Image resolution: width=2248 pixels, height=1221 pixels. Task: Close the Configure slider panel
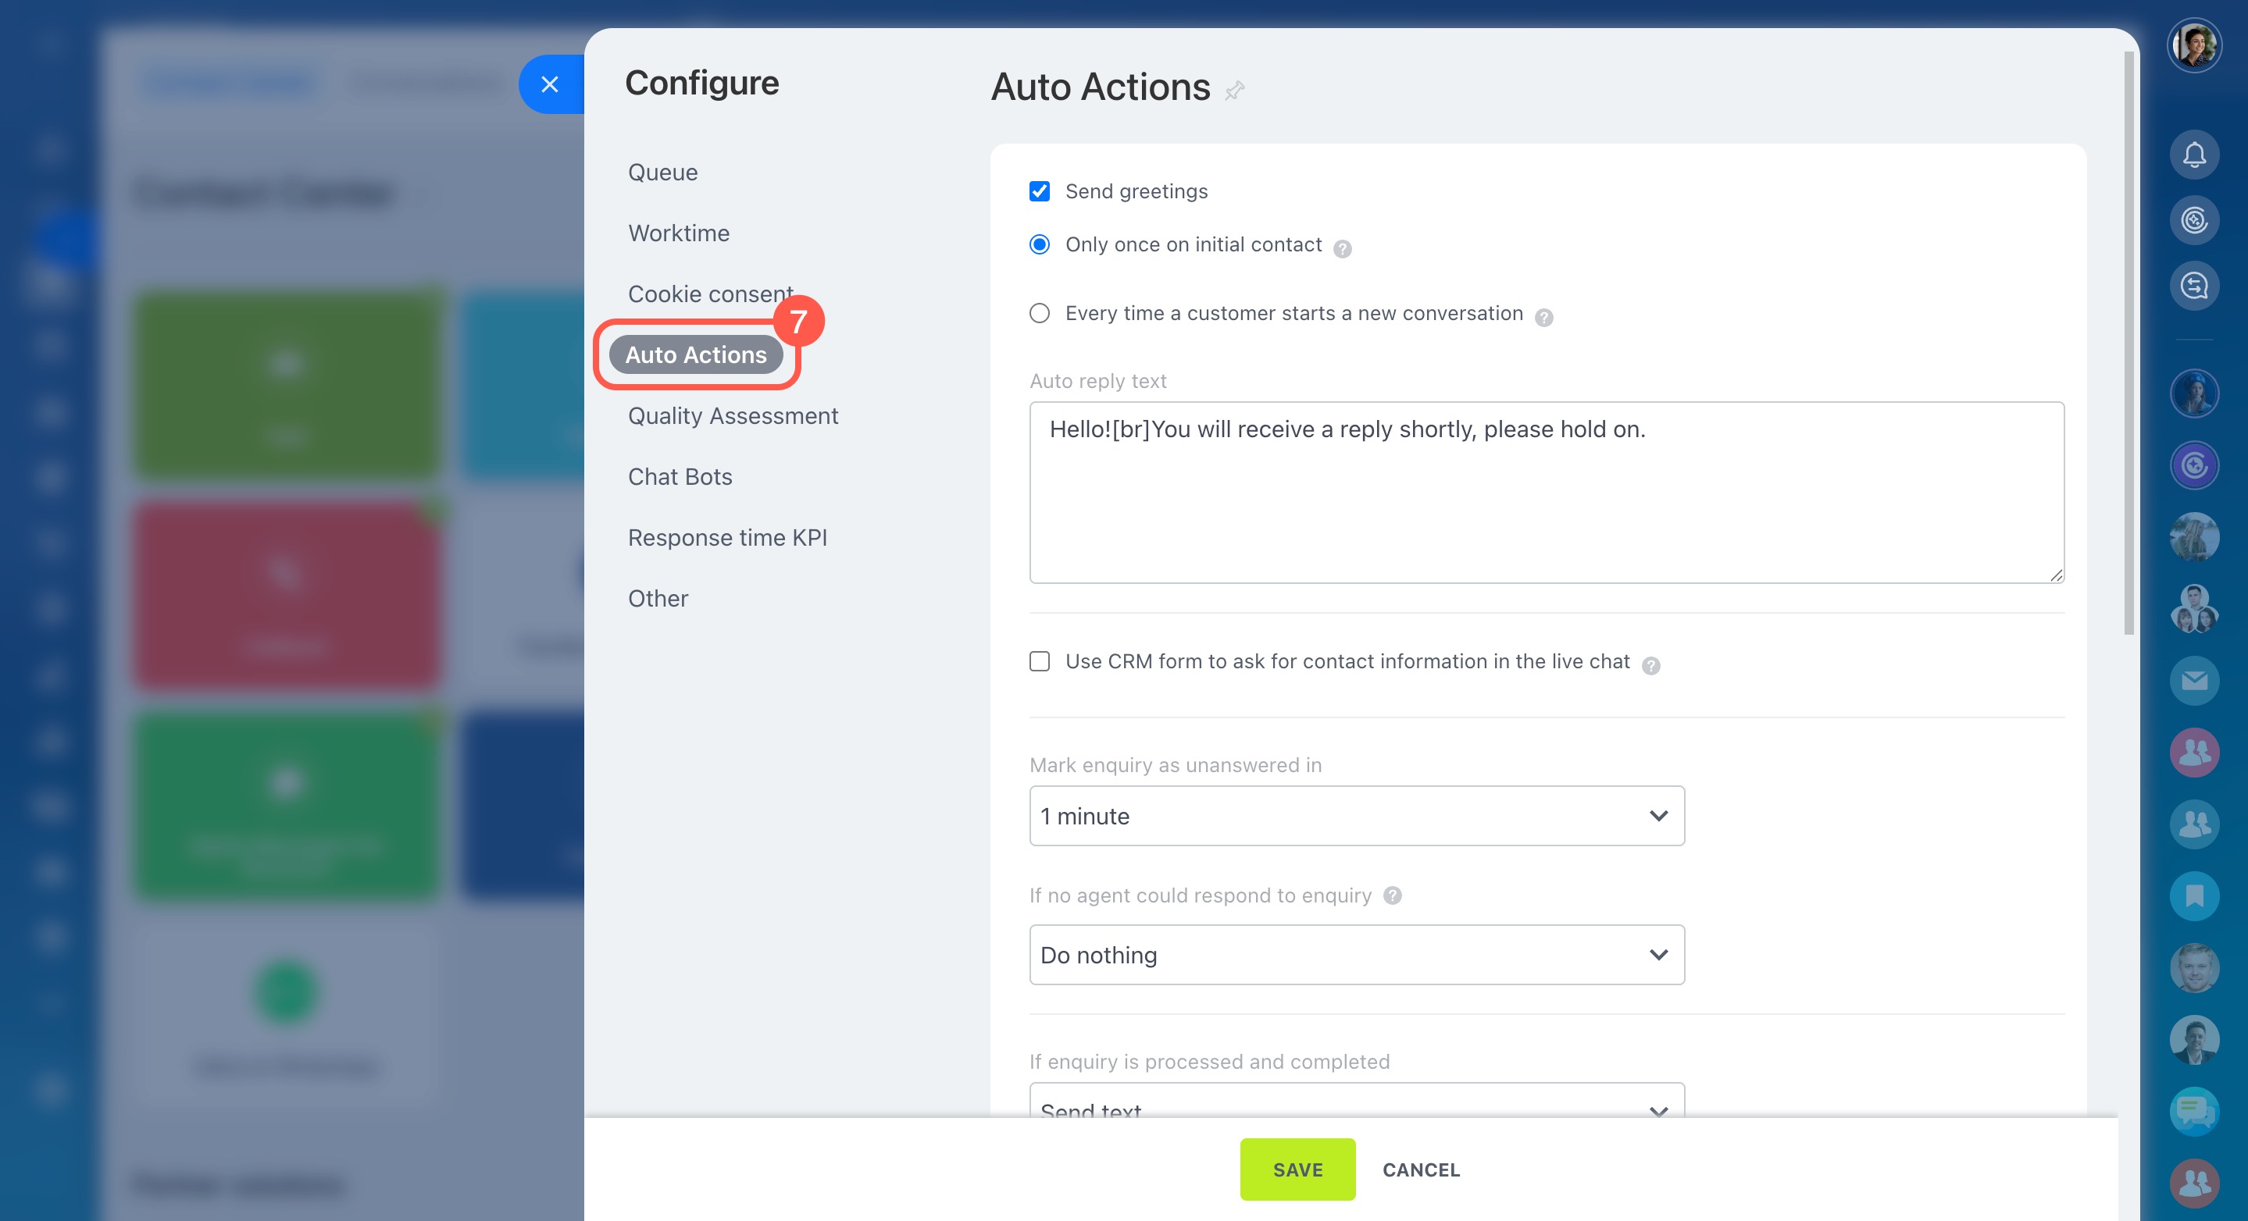pos(550,84)
